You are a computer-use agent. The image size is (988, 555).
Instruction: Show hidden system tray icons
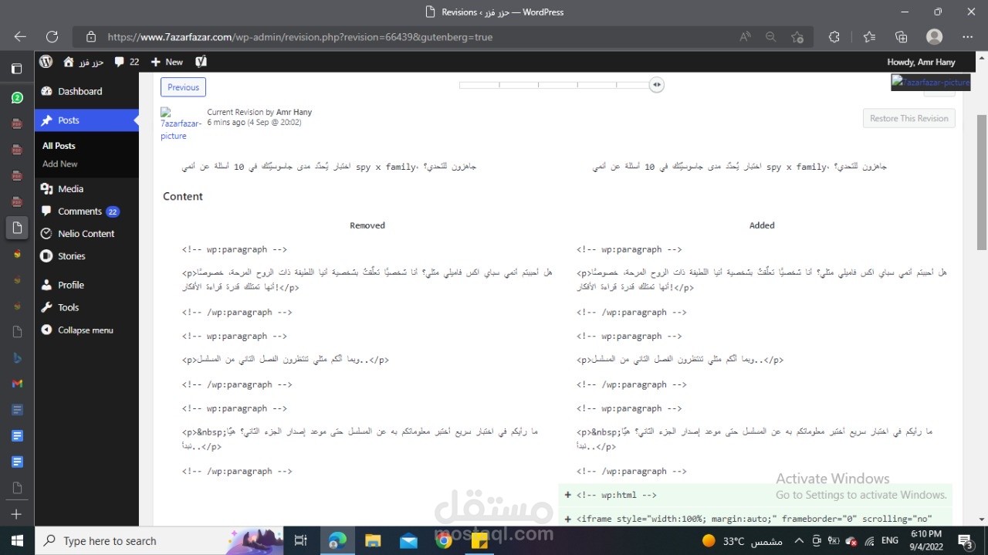pos(799,541)
